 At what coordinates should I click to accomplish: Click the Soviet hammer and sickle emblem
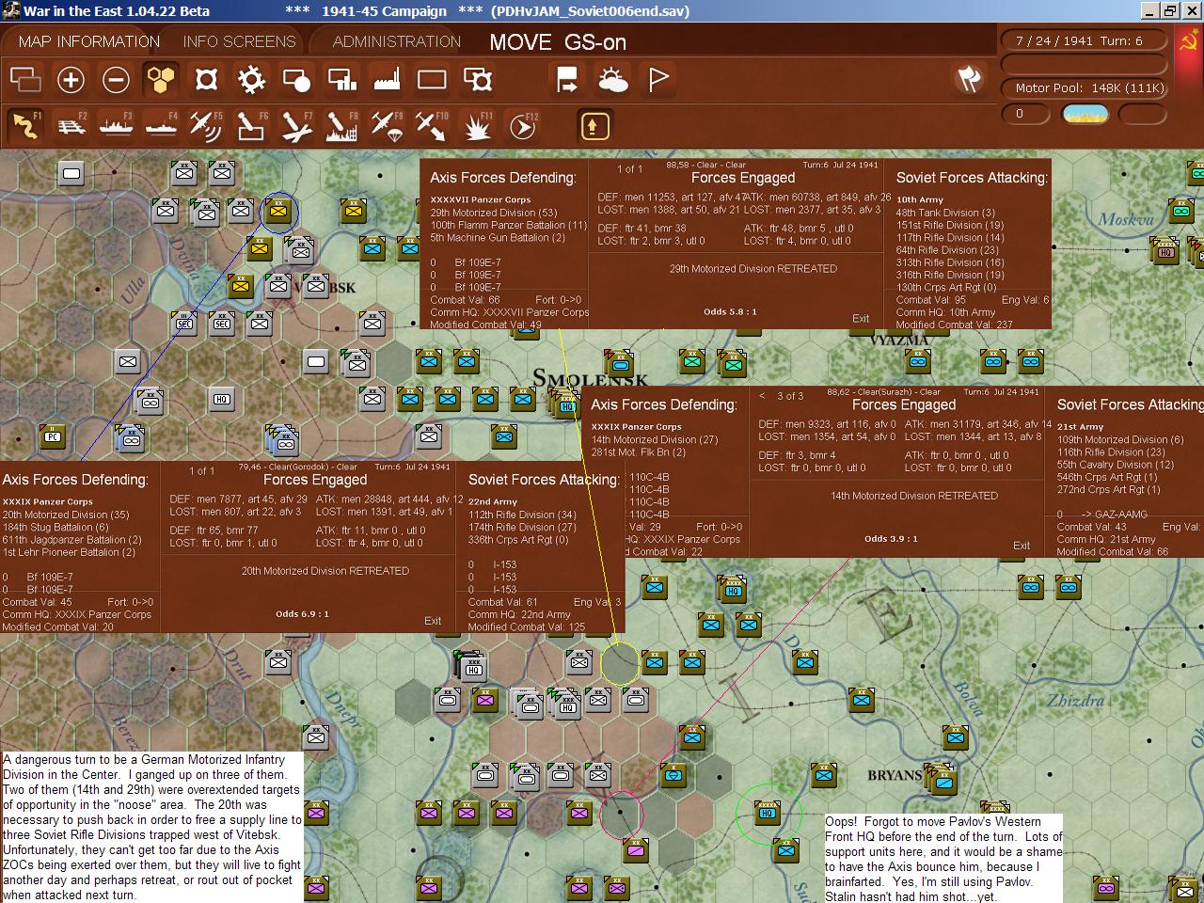coord(1190,41)
